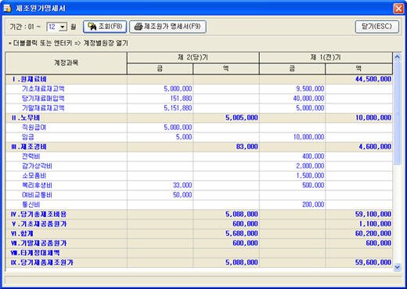Select the Ⅱ.노무비 row
The width and height of the screenshot is (407, 289).
click(199, 117)
